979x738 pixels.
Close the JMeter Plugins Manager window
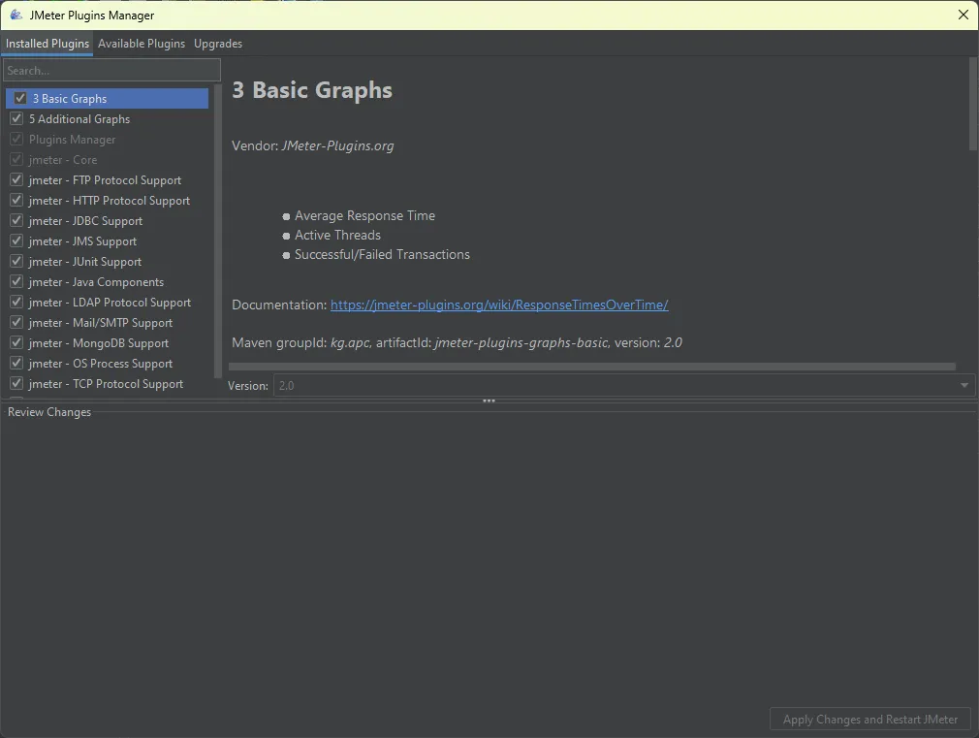click(963, 15)
